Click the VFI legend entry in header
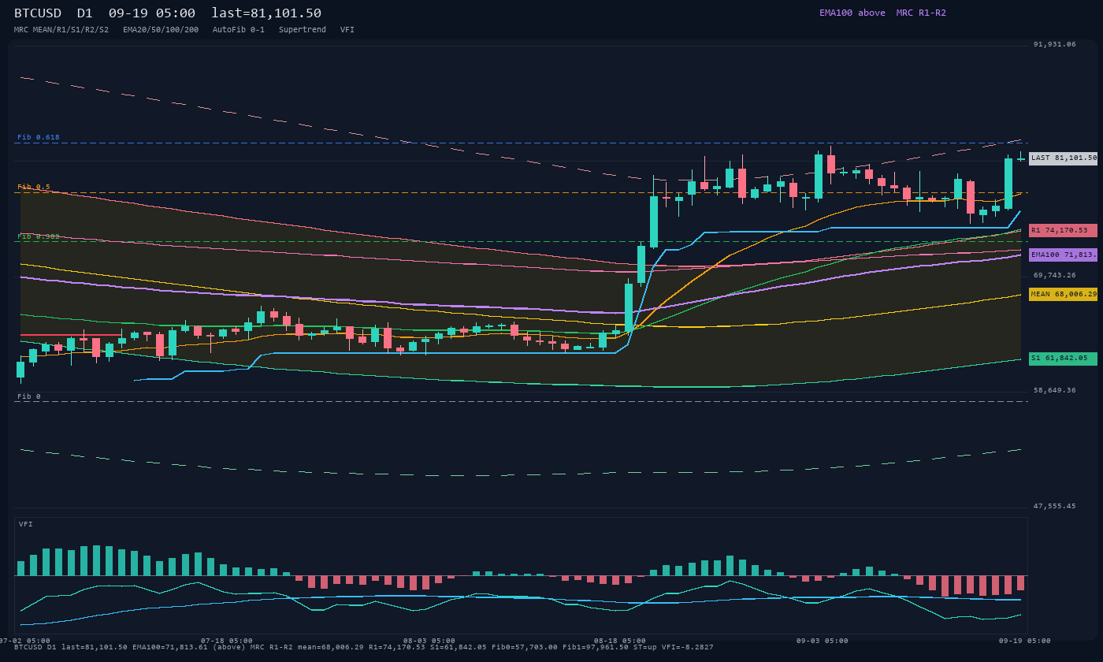The image size is (1103, 662). (x=347, y=30)
